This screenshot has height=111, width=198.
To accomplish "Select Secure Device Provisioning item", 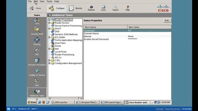I will coord(68,26).
